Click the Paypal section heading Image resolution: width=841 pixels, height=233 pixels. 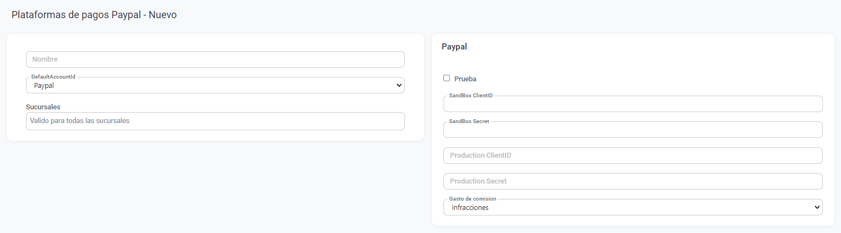(x=454, y=47)
